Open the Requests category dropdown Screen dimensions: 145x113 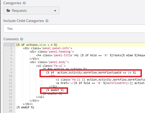[31, 10]
